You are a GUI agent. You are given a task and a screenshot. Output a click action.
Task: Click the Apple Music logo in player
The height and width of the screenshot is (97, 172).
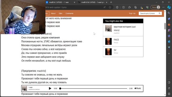click(x=138, y=88)
